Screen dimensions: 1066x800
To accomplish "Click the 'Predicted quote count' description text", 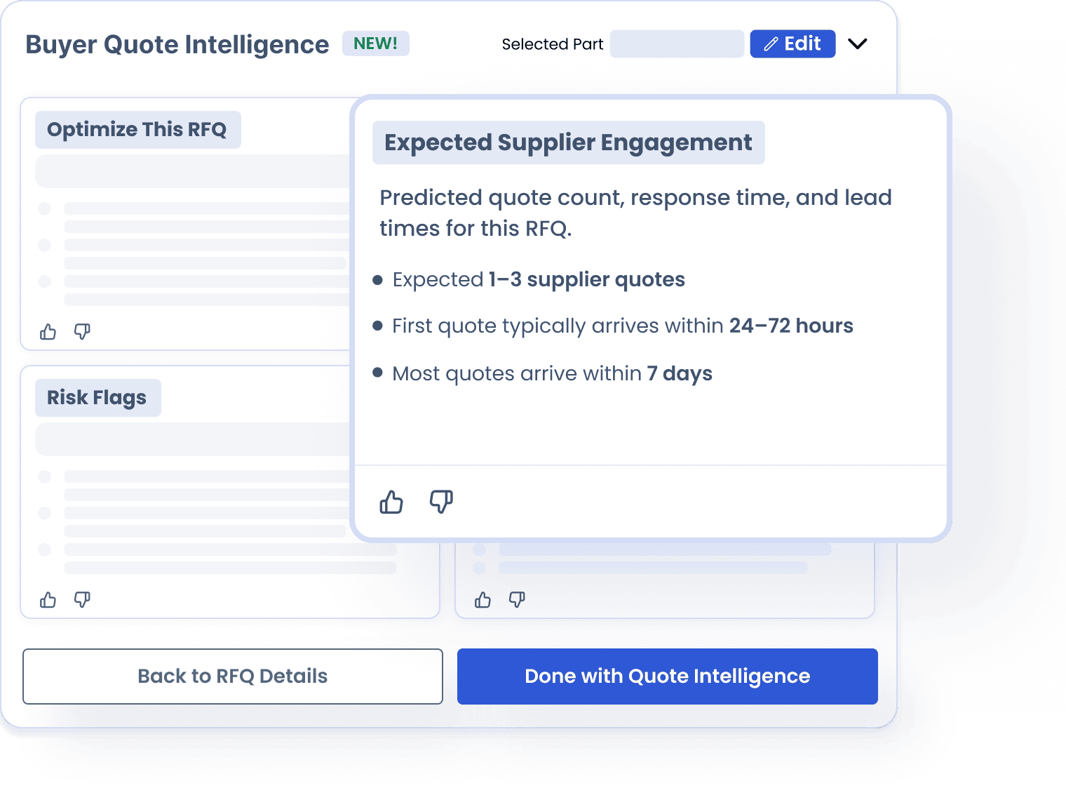I will [x=635, y=213].
